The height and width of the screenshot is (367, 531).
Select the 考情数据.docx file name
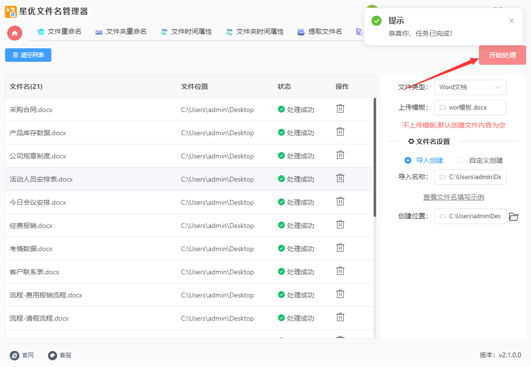click(x=31, y=249)
